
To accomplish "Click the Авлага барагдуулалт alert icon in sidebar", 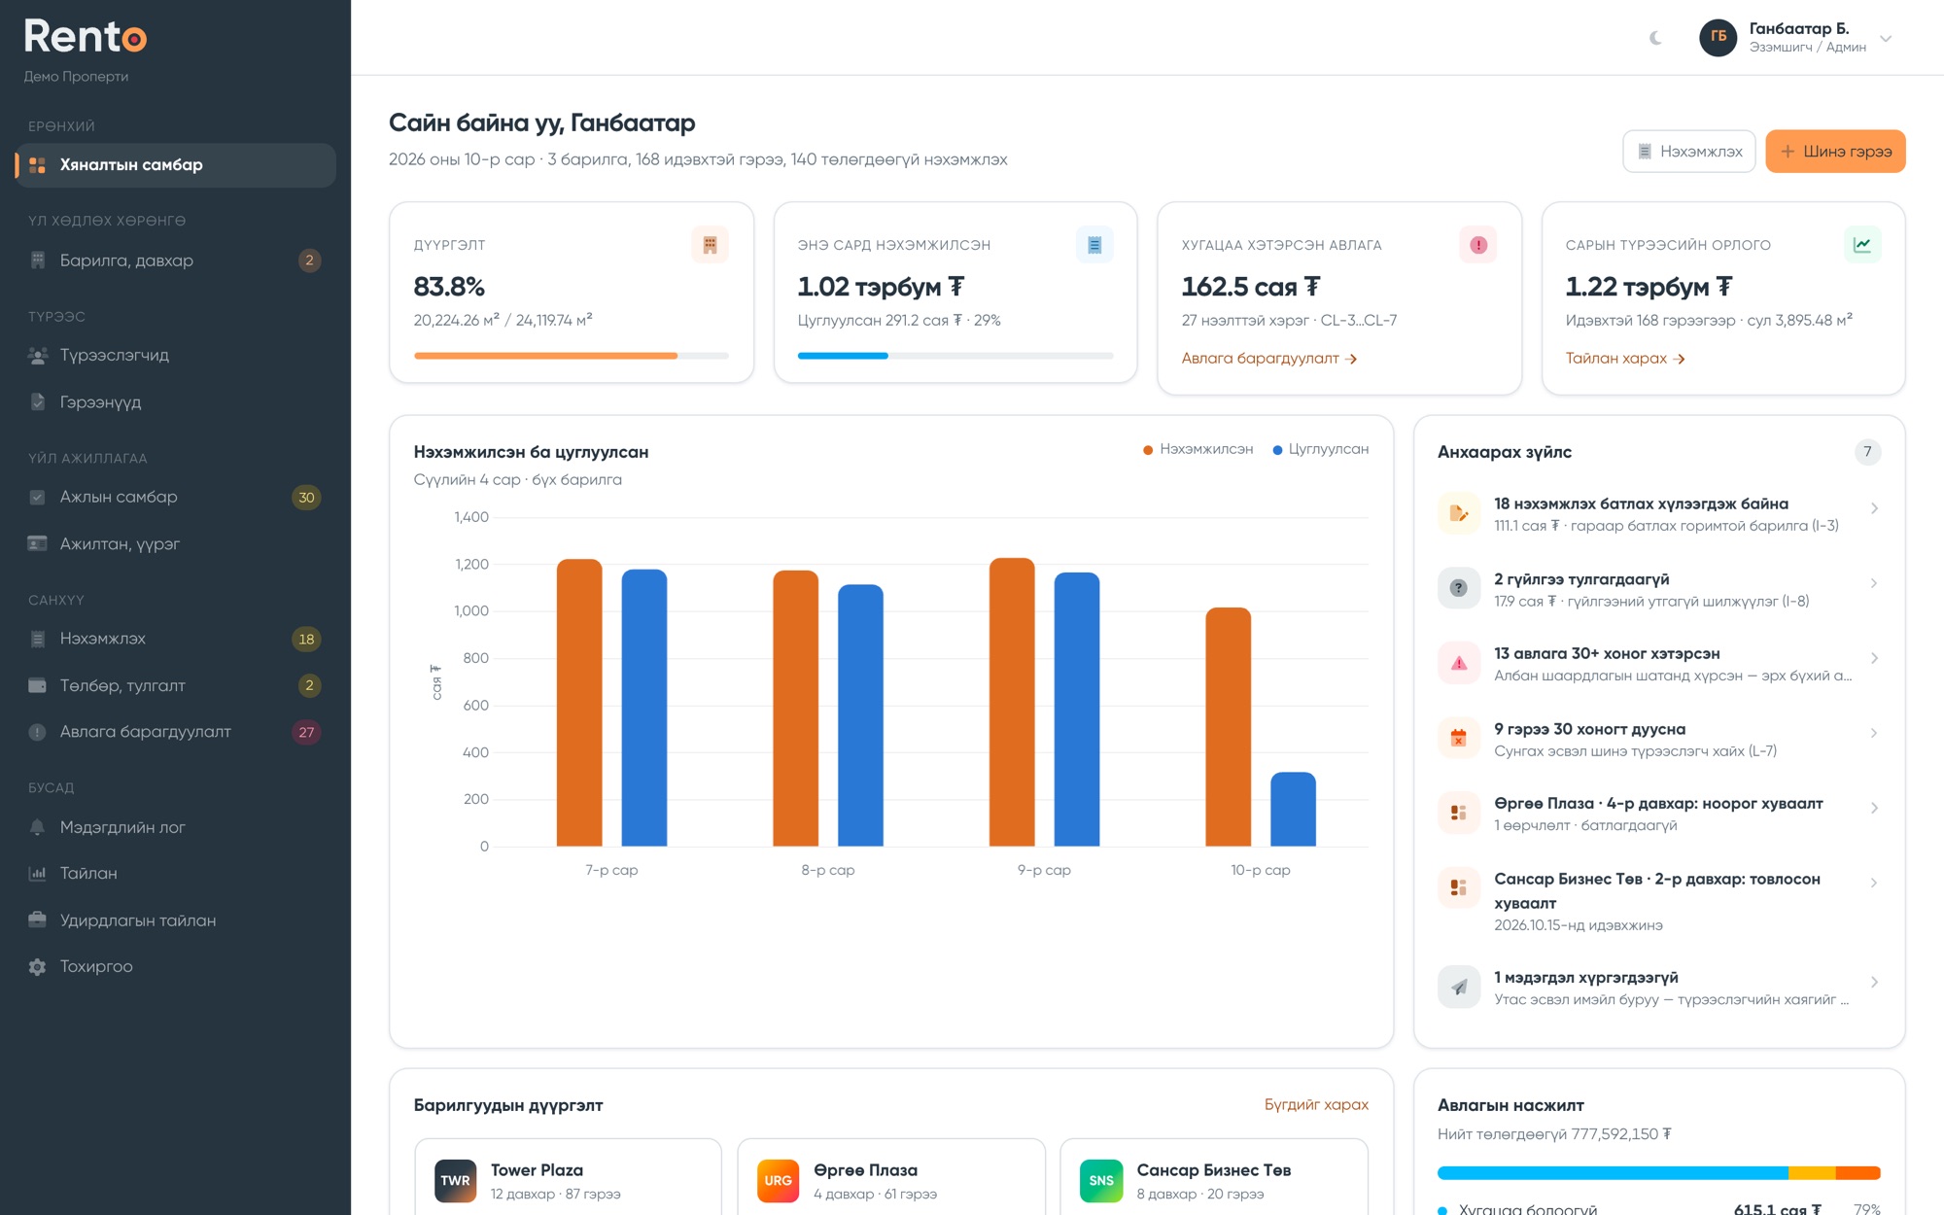I will pos(37,732).
